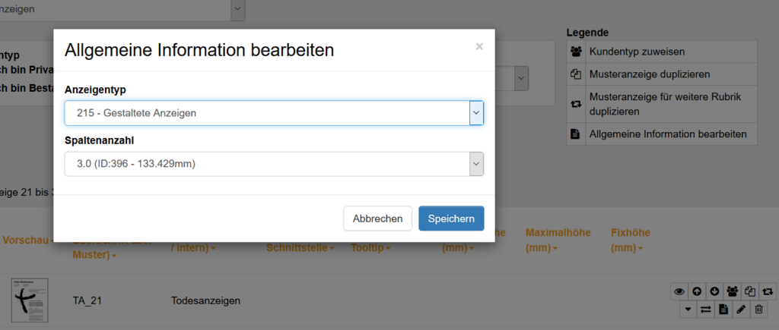Sort by Maximalhöhe column header

click(x=558, y=240)
